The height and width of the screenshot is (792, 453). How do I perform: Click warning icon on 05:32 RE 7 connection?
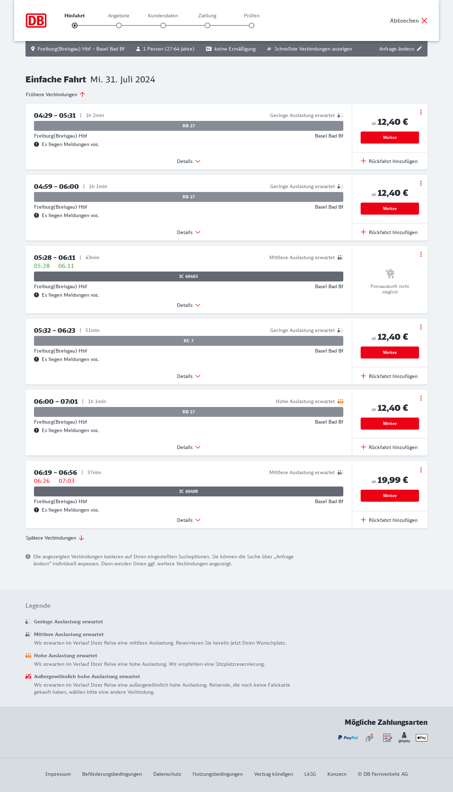(x=36, y=359)
